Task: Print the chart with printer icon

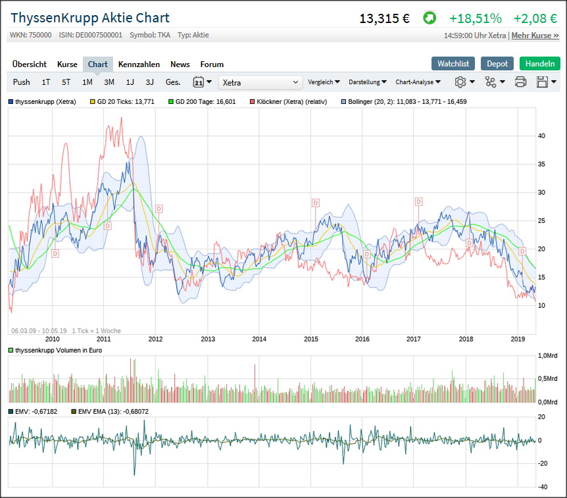Action: (x=520, y=82)
